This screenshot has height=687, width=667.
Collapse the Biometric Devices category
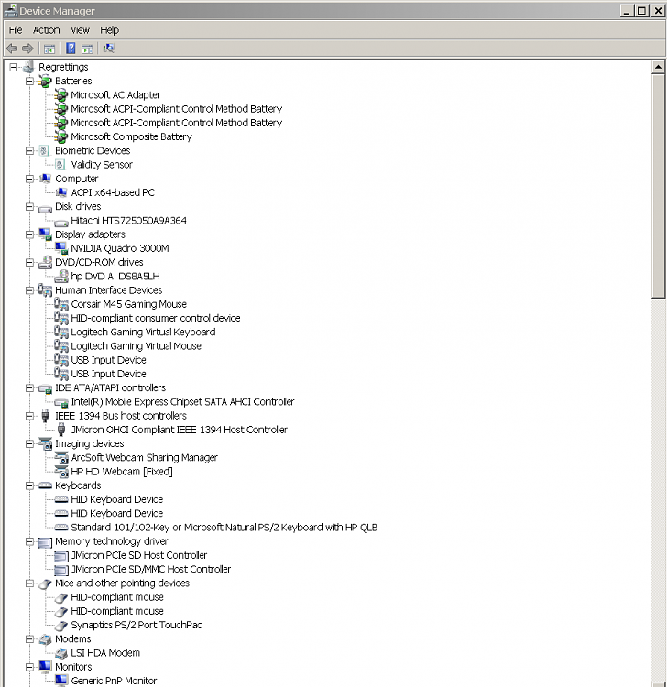point(29,151)
